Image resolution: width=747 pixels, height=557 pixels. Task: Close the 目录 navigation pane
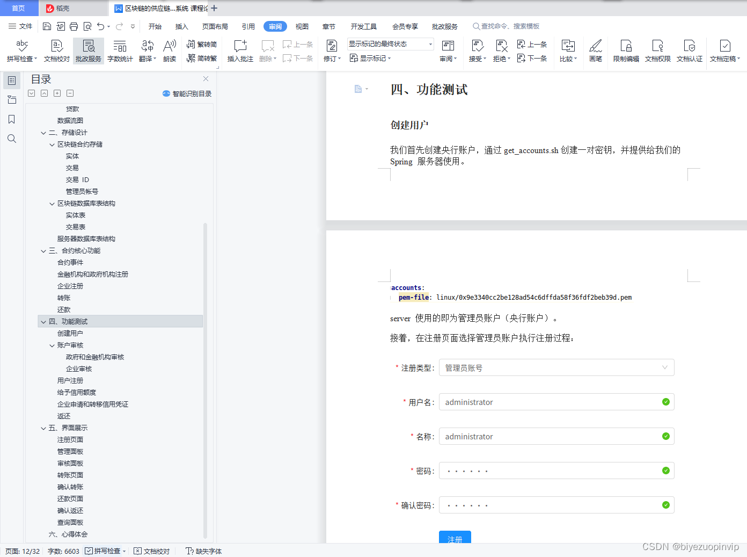point(206,78)
